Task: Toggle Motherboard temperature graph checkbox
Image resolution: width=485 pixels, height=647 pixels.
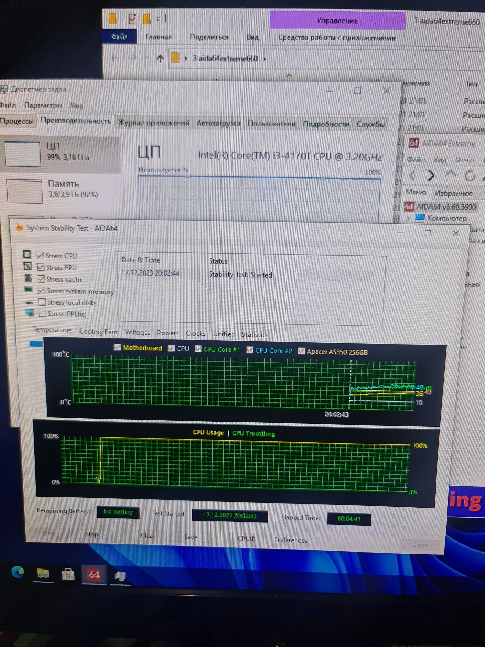Action: (118, 347)
